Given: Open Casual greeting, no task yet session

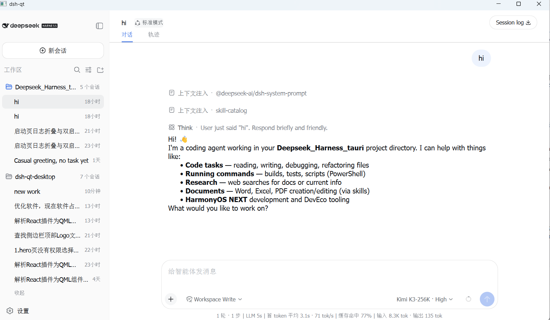Looking at the screenshot, I should pos(53,160).
